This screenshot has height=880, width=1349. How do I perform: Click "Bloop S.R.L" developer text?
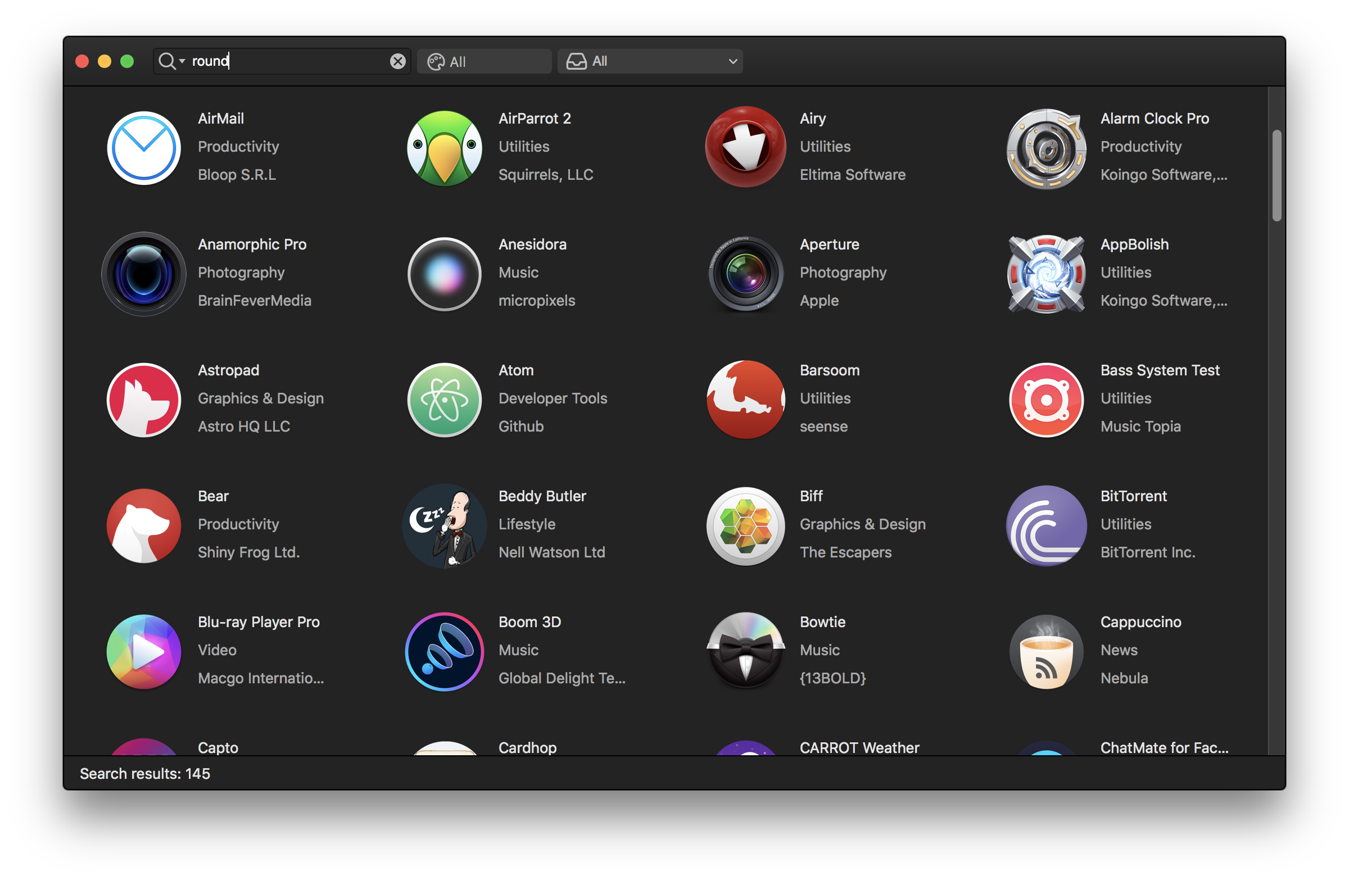pos(237,175)
